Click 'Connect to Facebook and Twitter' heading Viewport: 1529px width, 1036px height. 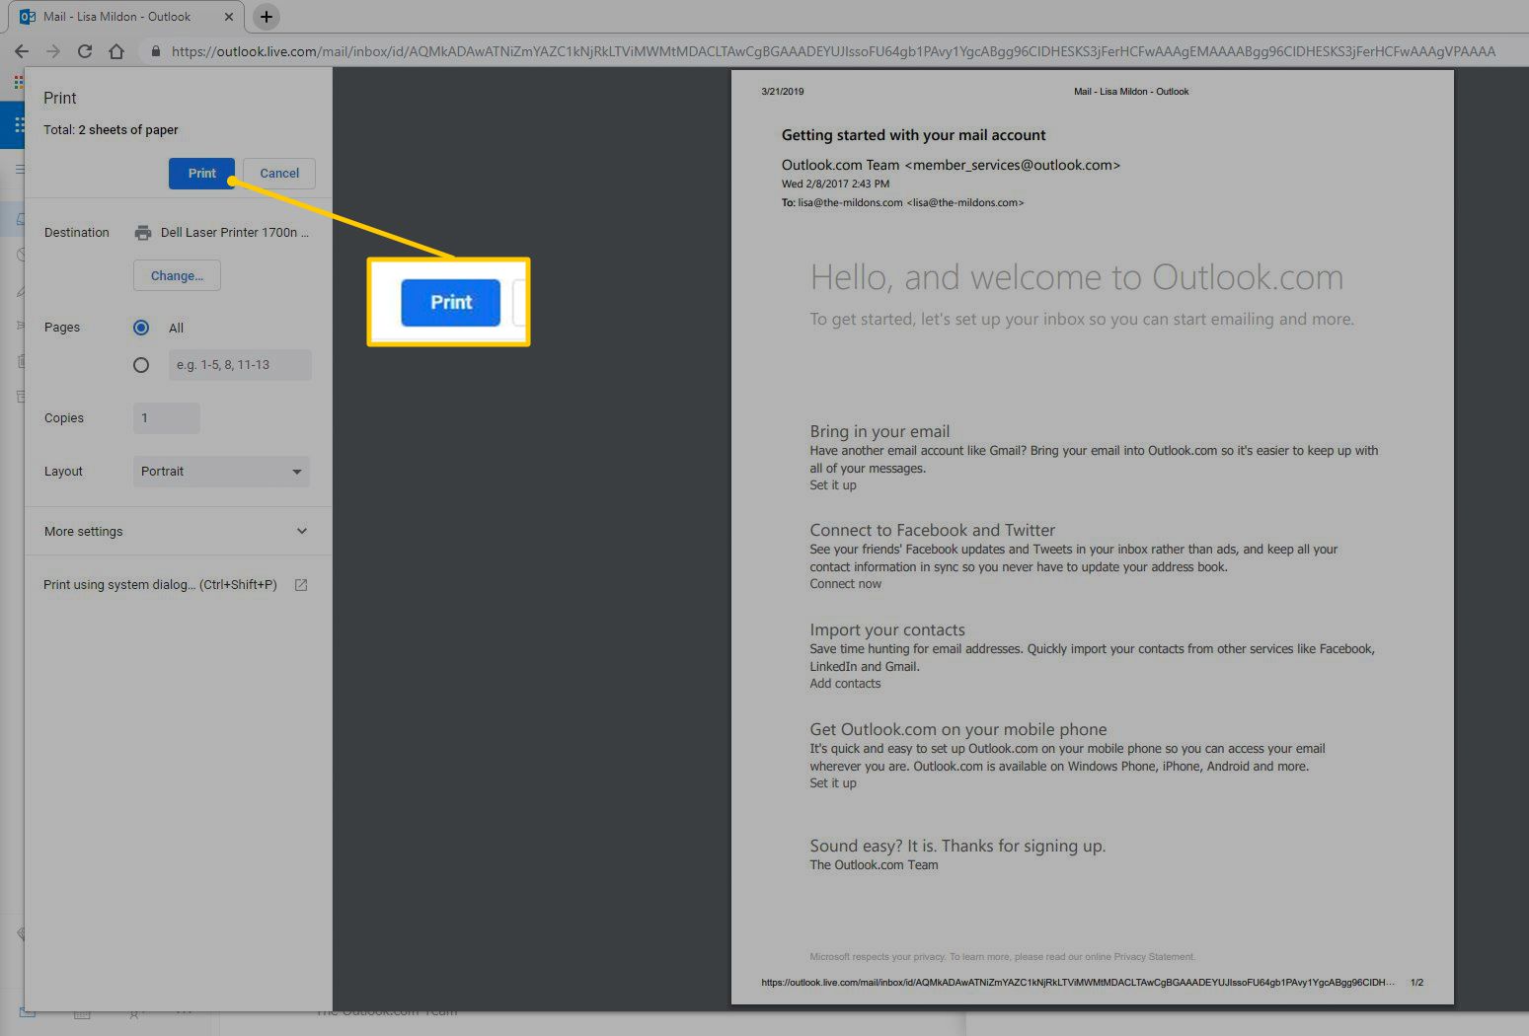pyautogui.click(x=932, y=530)
